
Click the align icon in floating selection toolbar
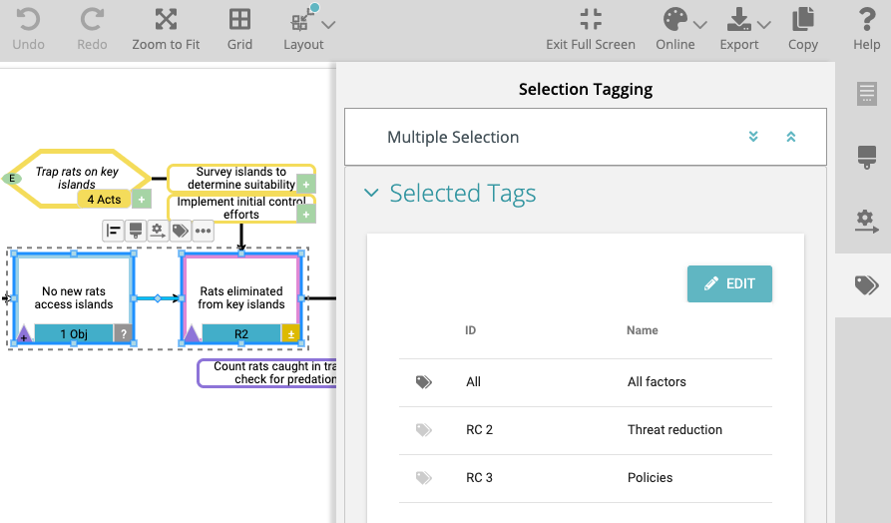point(113,231)
